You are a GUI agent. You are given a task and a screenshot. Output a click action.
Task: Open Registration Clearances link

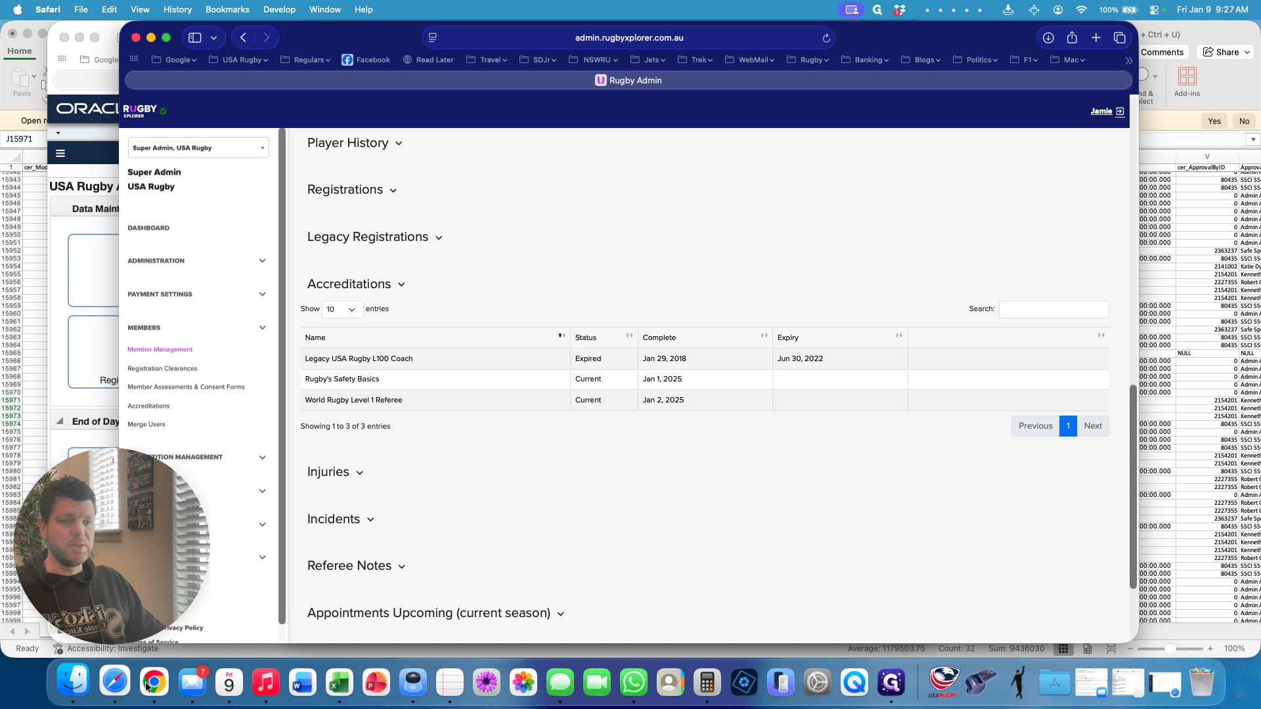162,368
